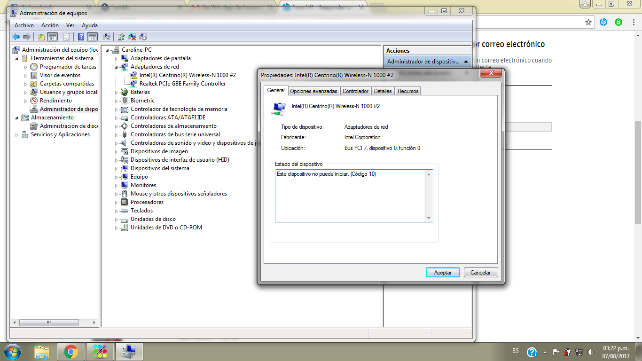The height and width of the screenshot is (361, 642).
Task: Open the Windows Start button
Action: (13, 351)
